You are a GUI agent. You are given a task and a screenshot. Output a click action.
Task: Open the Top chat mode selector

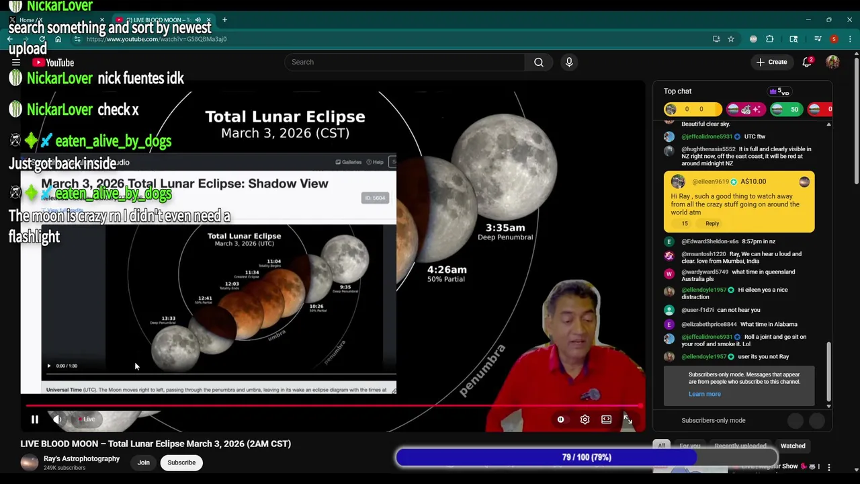[x=677, y=91]
